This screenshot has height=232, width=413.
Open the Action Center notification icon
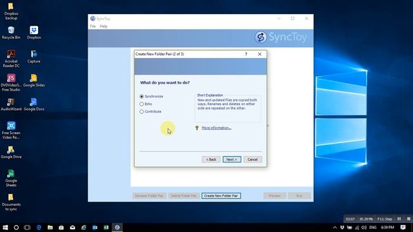403,227
